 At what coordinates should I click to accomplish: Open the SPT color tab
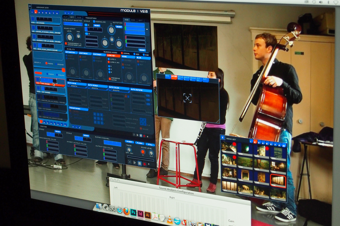point(141,20)
